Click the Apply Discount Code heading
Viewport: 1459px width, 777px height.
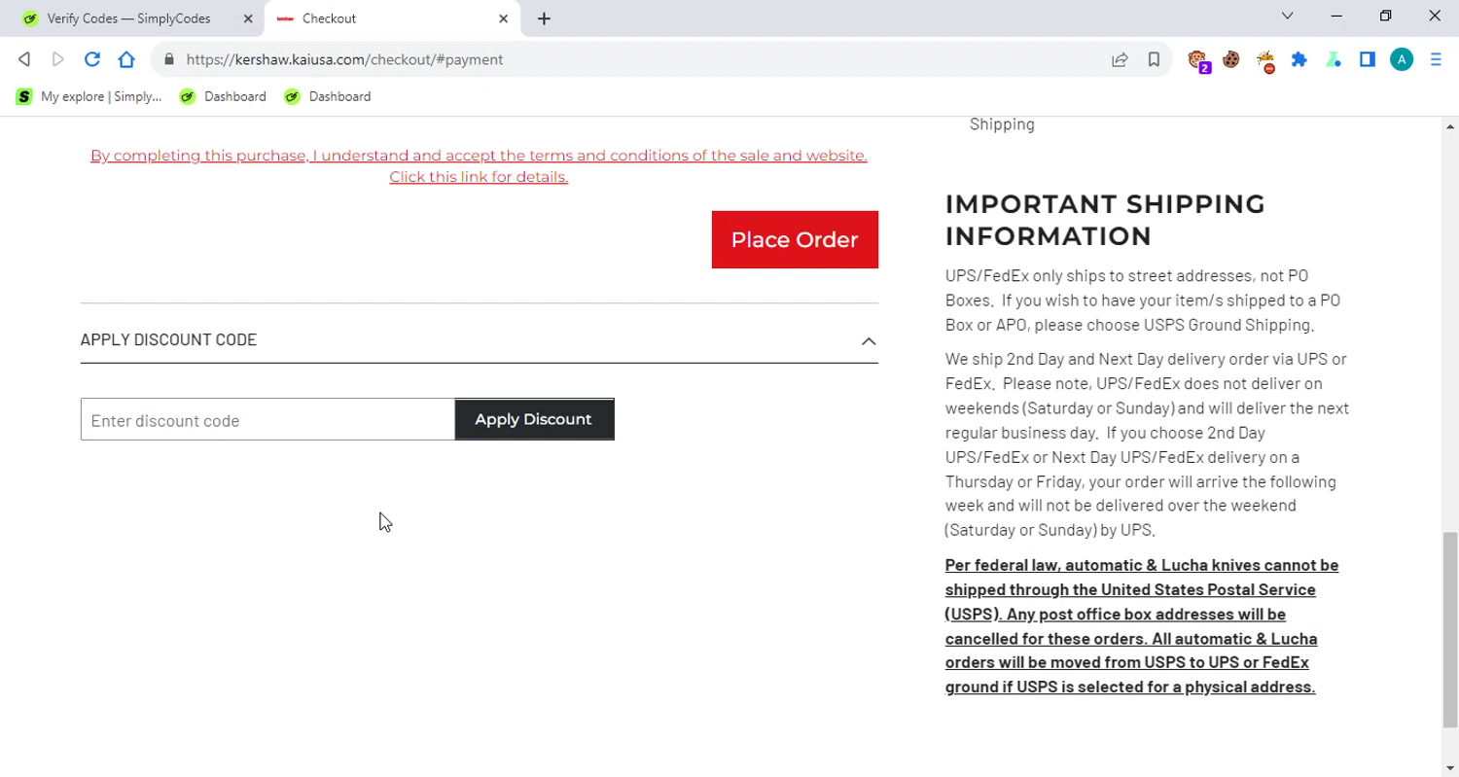[x=168, y=339]
